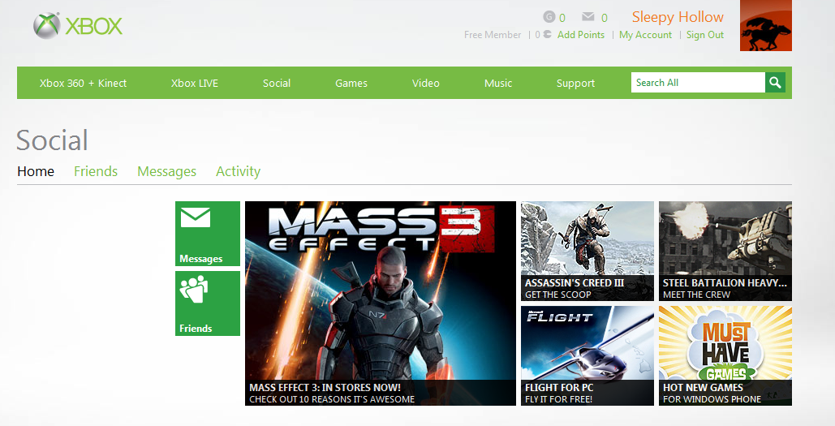Open the Xbox 360 + Kinect menu

(83, 83)
